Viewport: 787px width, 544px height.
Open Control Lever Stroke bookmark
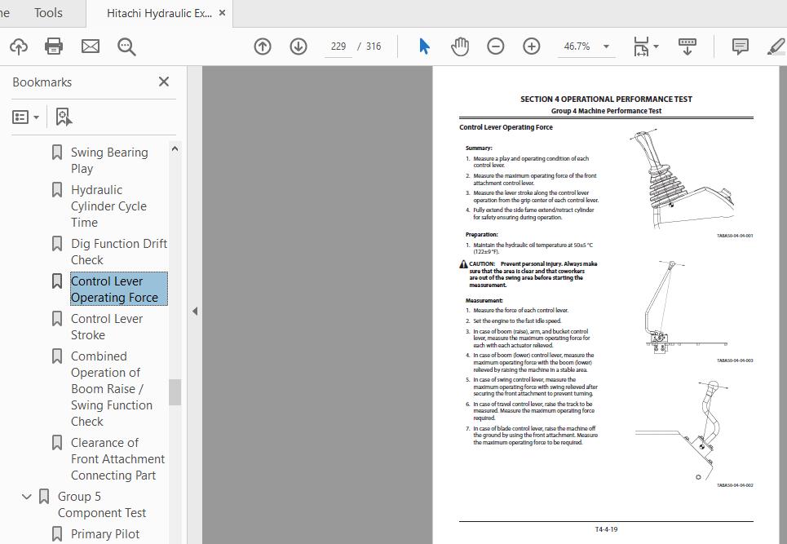click(x=107, y=327)
